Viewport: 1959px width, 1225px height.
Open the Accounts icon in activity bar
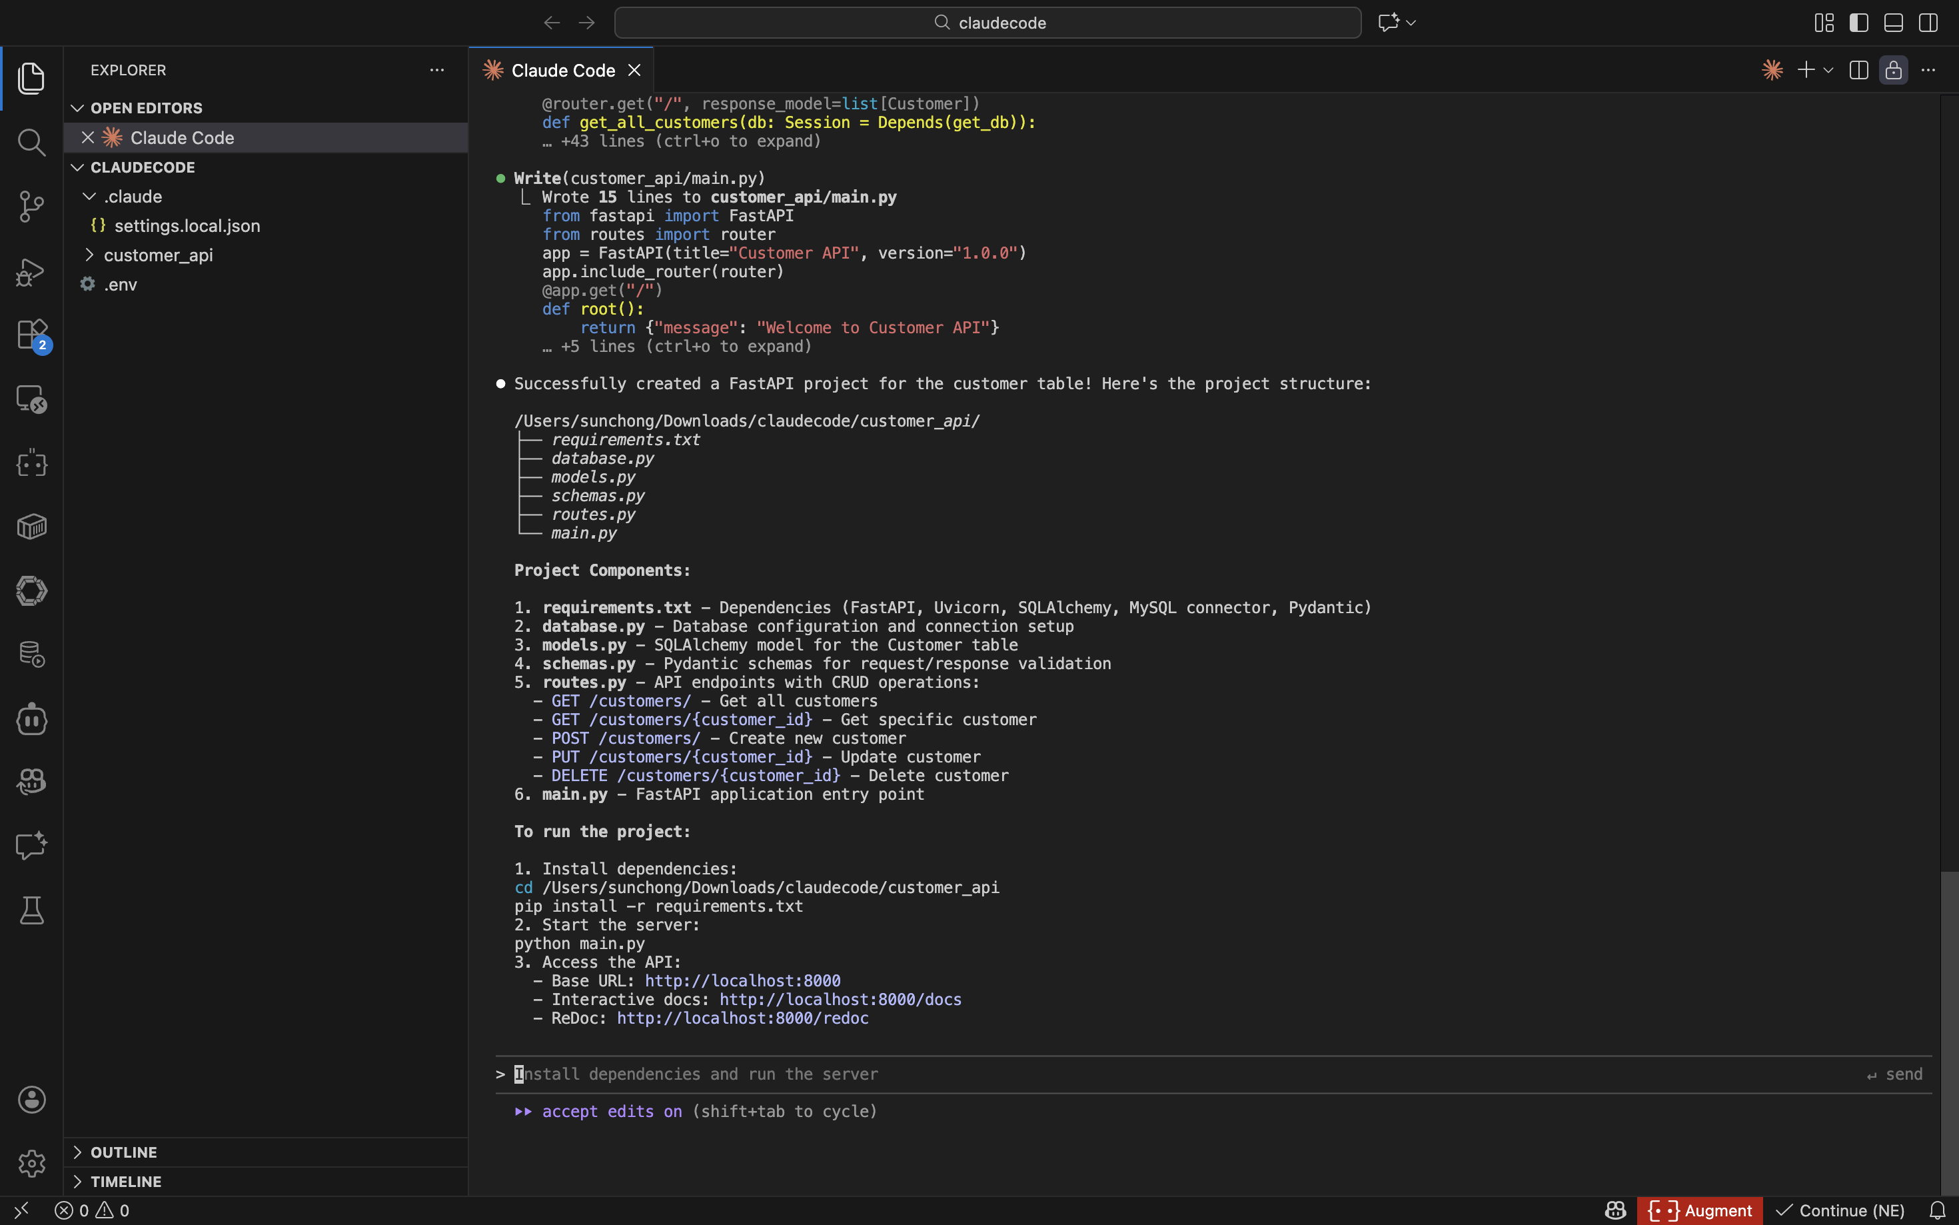31,1100
